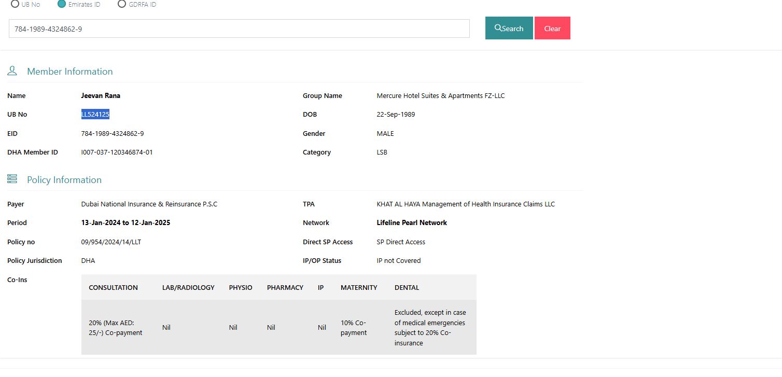The image size is (782, 377).
Task: Click the magnifier icon in Search button
Action: coord(498,28)
